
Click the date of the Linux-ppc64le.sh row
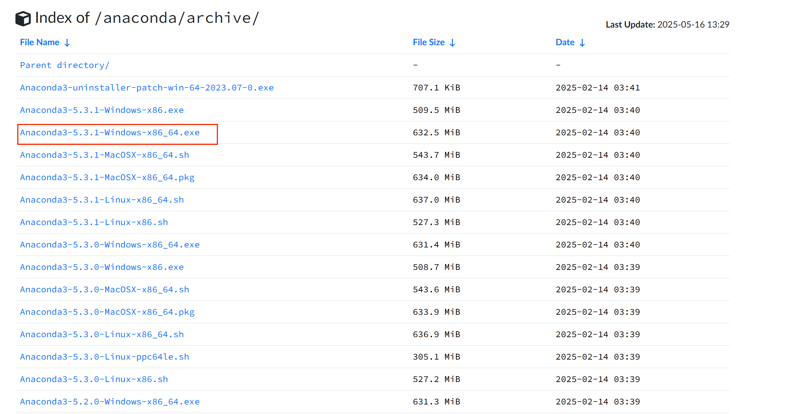click(598, 357)
